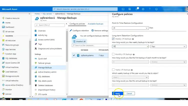Open the feedback smiley icon

(x=156, y=9)
